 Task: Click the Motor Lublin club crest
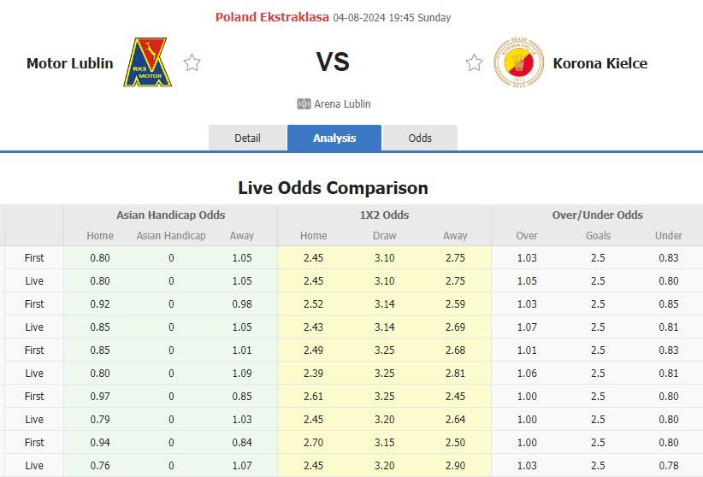(148, 62)
